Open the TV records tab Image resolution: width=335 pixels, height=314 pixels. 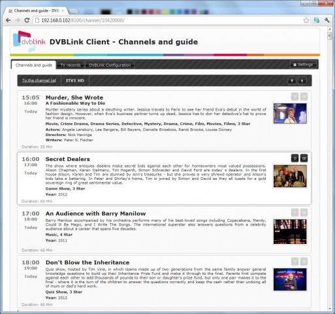point(71,65)
